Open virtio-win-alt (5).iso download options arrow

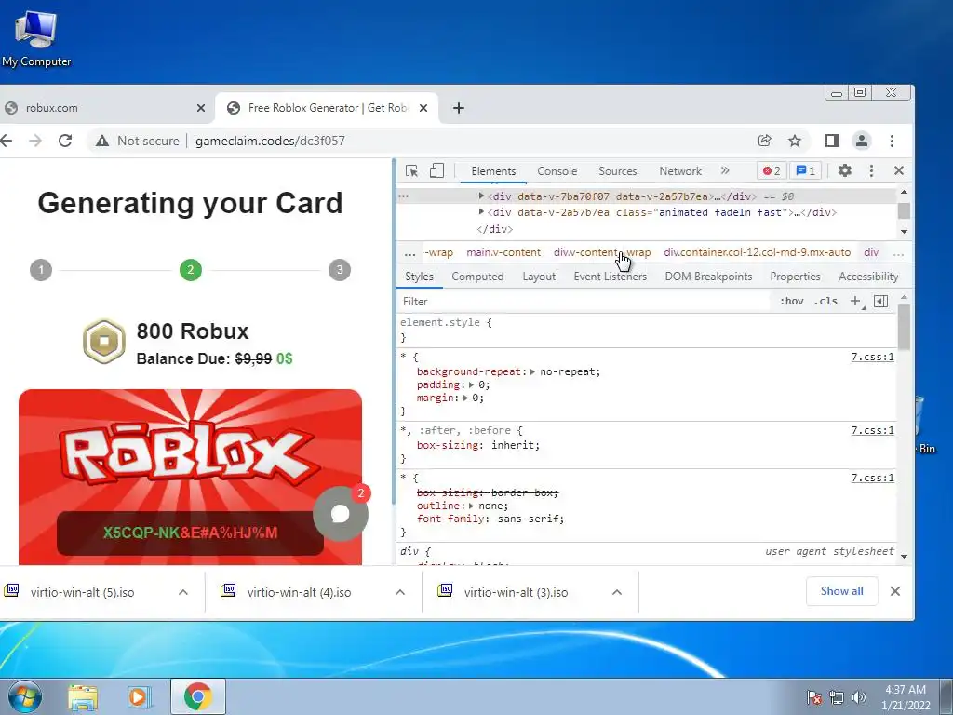[183, 592]
